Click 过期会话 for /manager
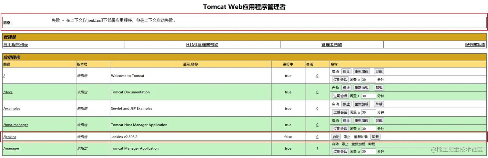The height and width of the screenshot is (158, 488). coord(340,151)
